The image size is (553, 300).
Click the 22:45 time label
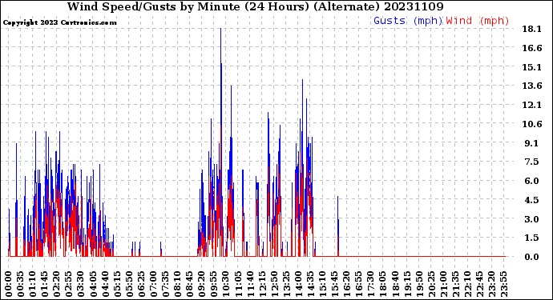tap(480, 284)
